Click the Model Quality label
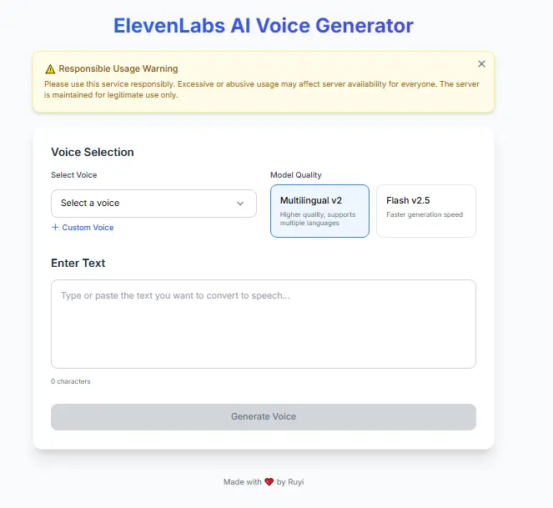This screenshot has height=508, width=553. coord(296,175)
